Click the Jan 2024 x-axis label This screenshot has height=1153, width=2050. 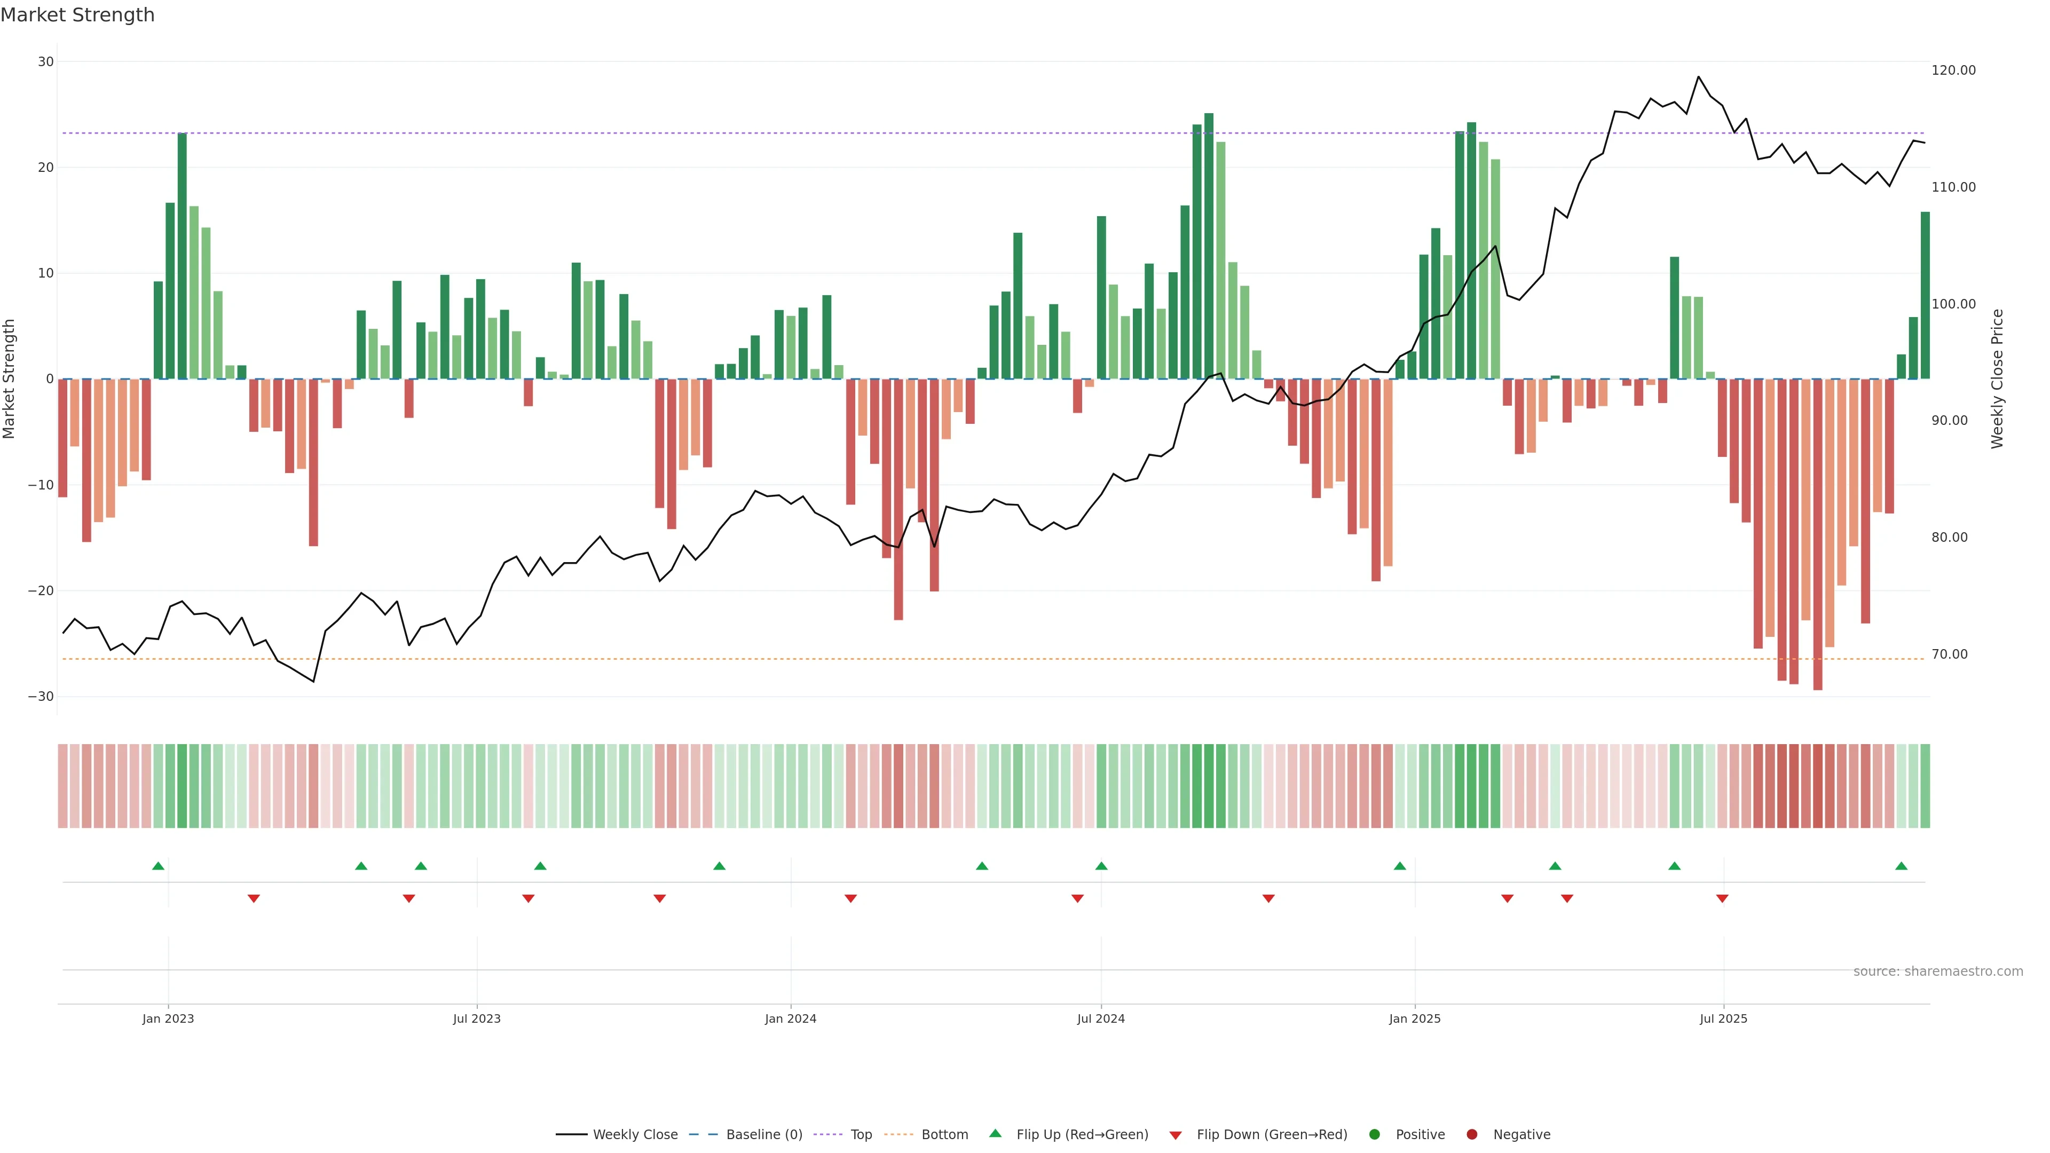[x=790, y=1018]
